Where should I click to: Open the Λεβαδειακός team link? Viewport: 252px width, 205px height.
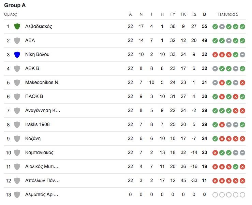click(x=39, y=26)
